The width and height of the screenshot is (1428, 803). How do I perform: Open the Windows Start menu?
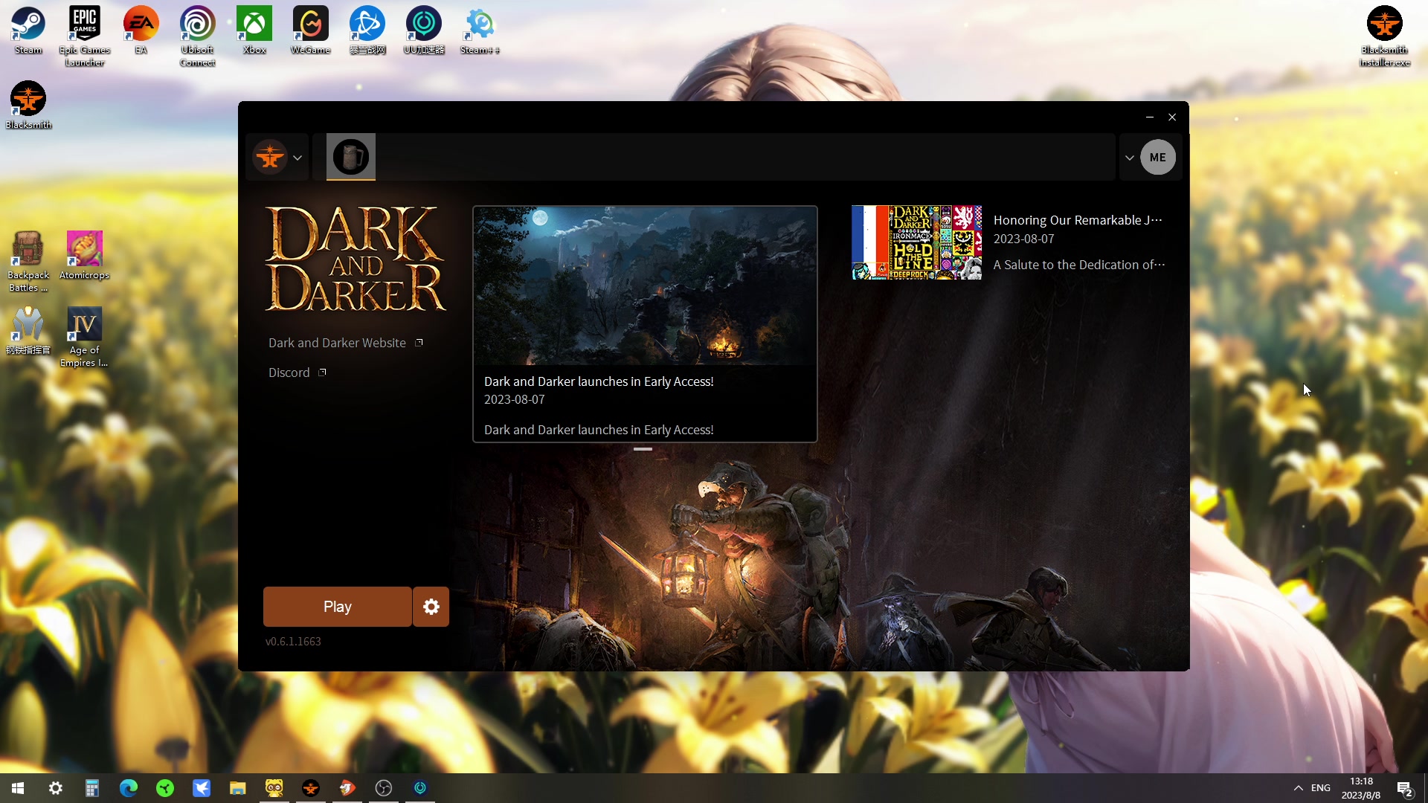(x=18, y=788)
